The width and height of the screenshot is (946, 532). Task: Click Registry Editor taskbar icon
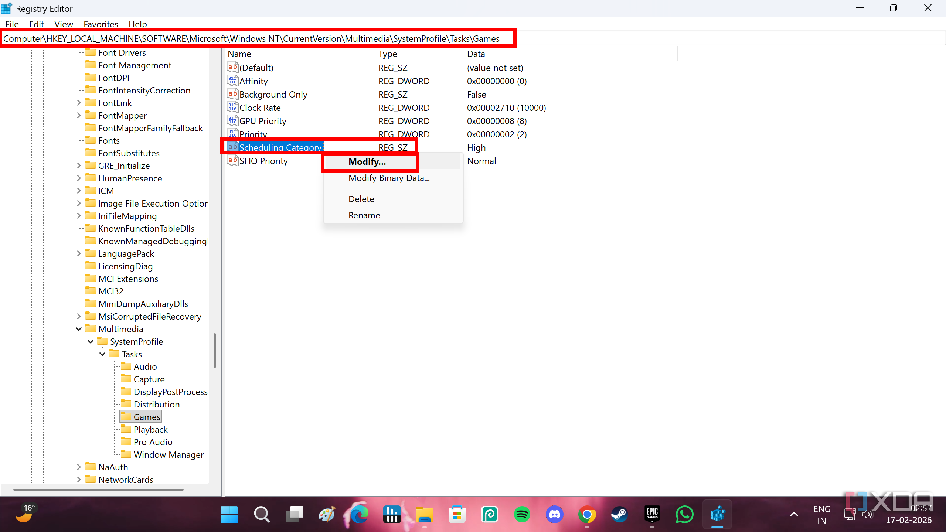[x=717, y=514]
